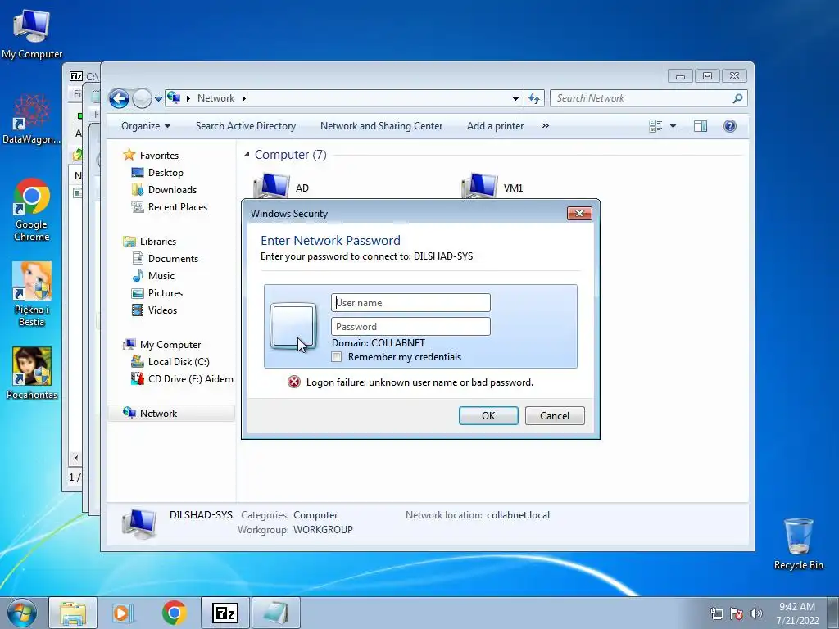
Task: Click the Piękna i Bestia desktop shortcut
Action: point(32,294)
